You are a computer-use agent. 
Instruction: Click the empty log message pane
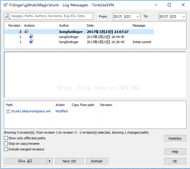click(95, 75)
